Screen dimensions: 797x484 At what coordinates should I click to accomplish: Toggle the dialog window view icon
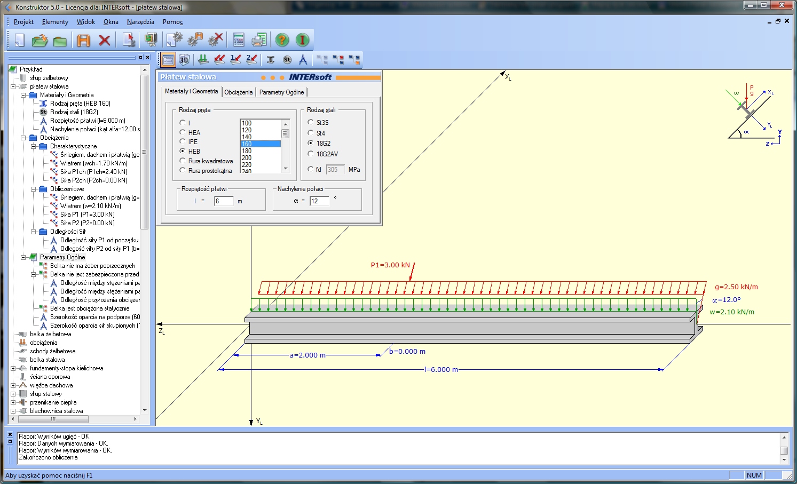click(168, 60)
